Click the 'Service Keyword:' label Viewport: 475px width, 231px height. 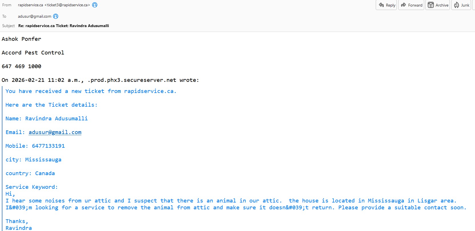coord(31,187)
